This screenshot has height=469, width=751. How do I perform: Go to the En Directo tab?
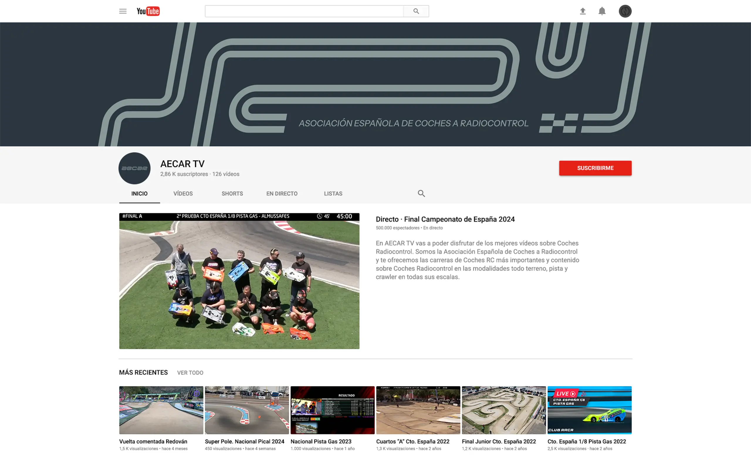[281, 193]
